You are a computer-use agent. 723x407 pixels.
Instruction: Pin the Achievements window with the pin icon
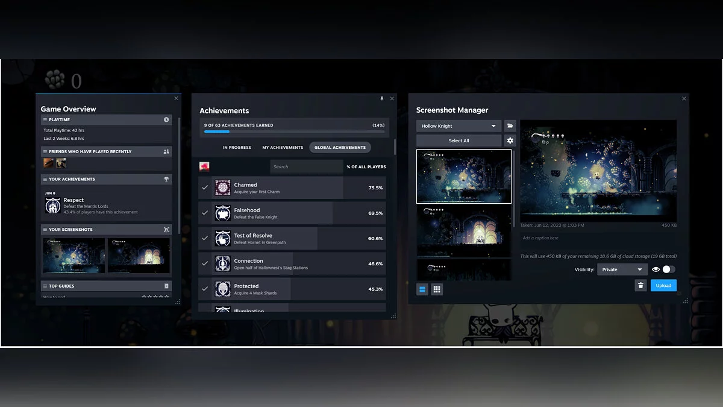pos(381,98)
